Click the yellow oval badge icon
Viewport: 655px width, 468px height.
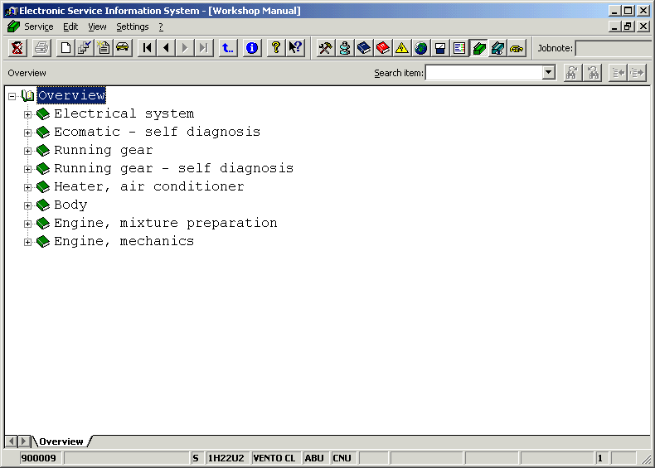tap(517, 48)
